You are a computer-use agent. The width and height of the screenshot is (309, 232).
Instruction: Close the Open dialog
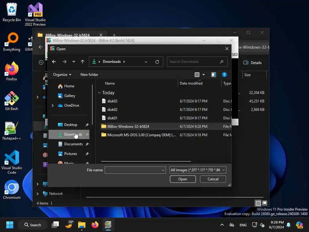pos(227,49)
